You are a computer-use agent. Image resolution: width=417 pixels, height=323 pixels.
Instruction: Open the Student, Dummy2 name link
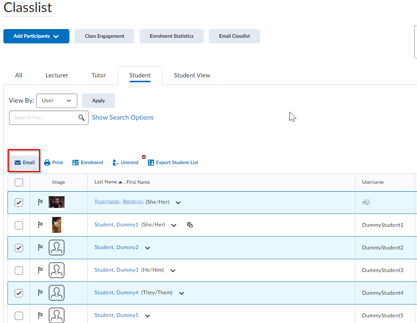click(117, 247)
